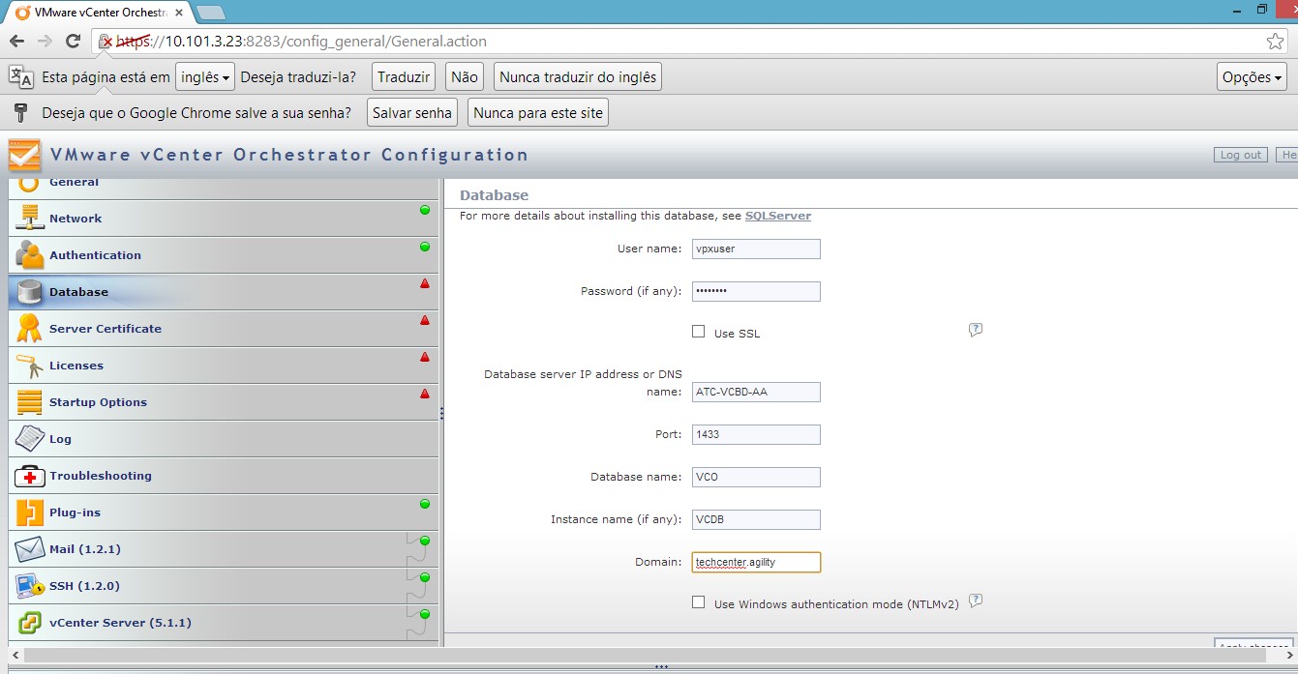
Task: Click the Salvar senha button
Action: [x=412, y=113]
